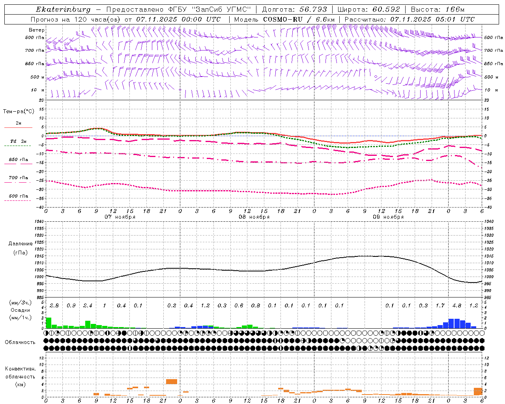Click the Тем-ра(°C) panel label
505x404 pixels.
click(x=19, y=112)
